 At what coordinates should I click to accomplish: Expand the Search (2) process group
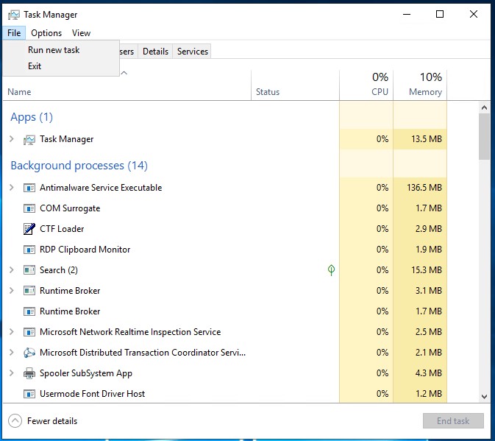[x=12, y=269]
